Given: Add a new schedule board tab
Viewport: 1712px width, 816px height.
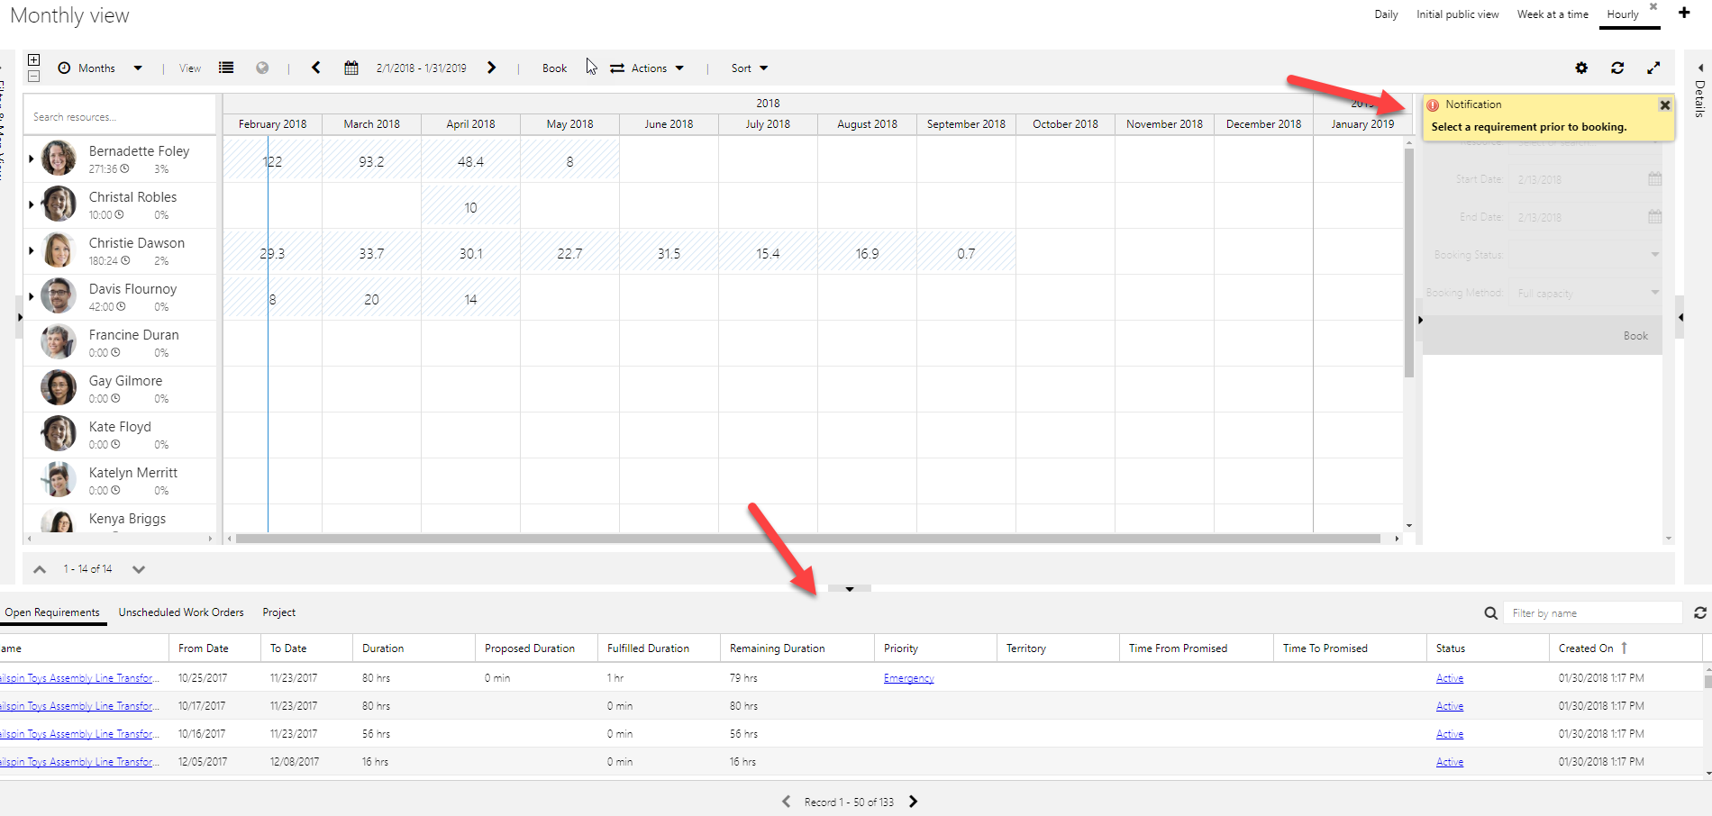Looking at the screenshot, I should pyautogui.click(x=1683, y=14).
